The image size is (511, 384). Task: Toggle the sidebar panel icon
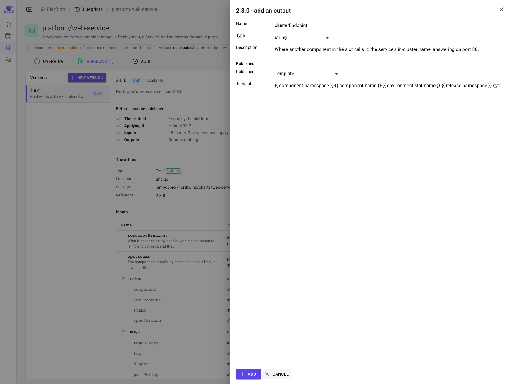tap(29, 9)
